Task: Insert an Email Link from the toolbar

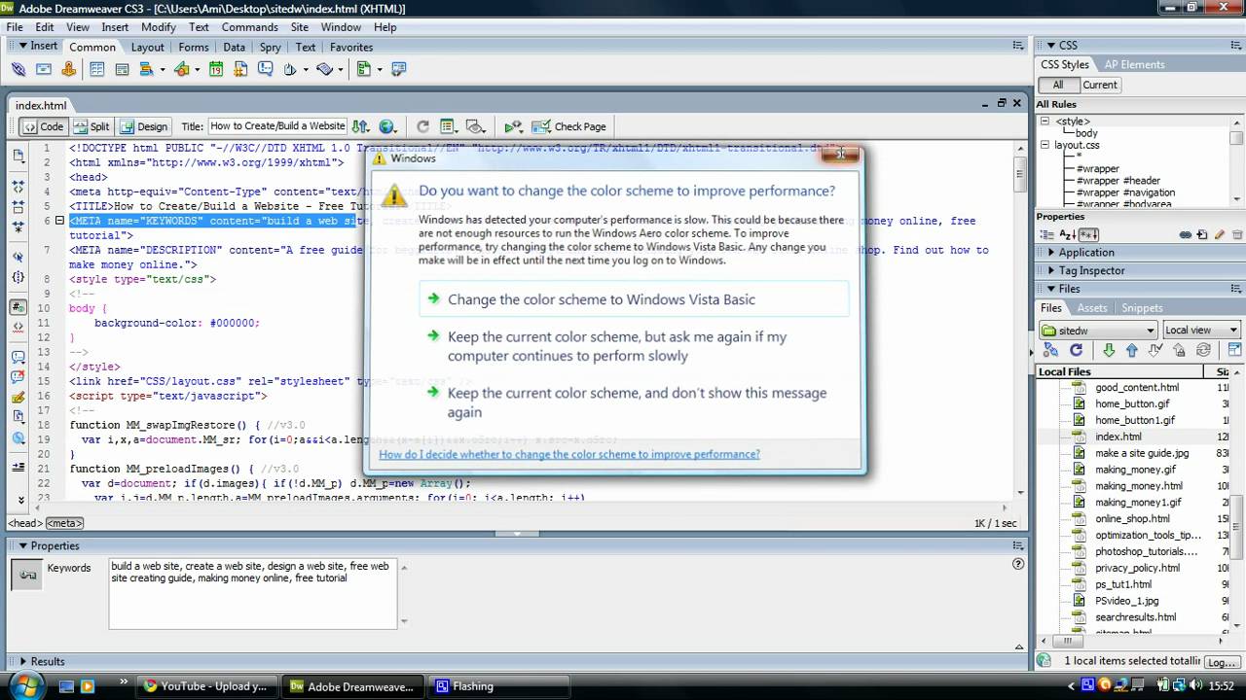Action: click(43, 69)
